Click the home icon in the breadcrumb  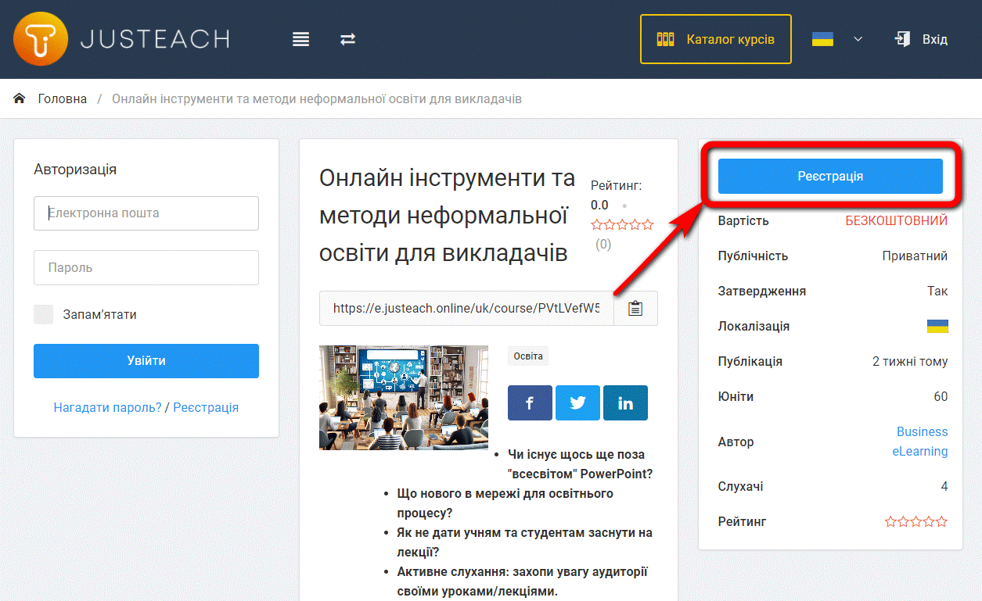tap(19, 98)
